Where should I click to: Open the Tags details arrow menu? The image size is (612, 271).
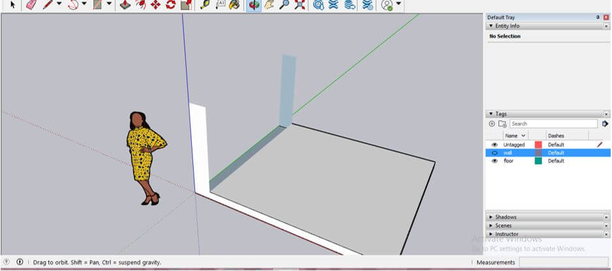[605, 124]
